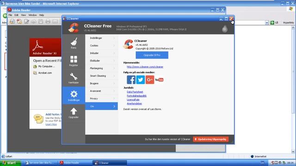Select the Indstillinger gear sidebar icon
This screenshot has height=166, width=296.
[x=74, y=95]
